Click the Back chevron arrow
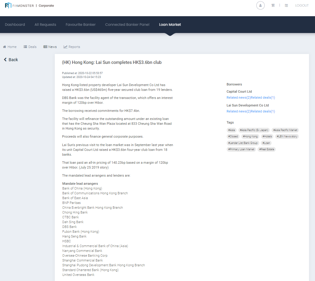 click(x=5, y=60)
